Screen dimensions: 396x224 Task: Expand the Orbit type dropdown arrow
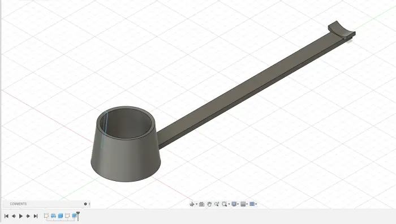pos(197,204)
